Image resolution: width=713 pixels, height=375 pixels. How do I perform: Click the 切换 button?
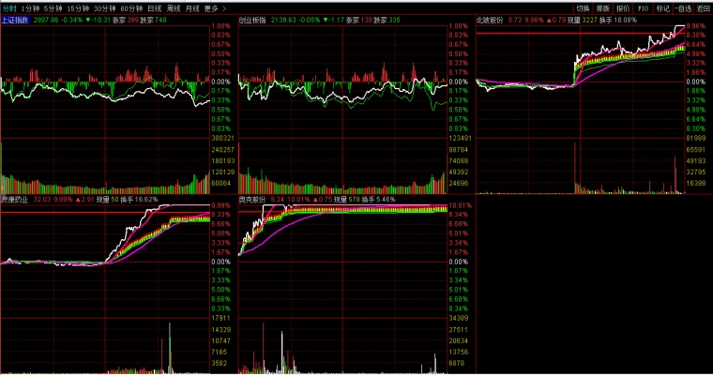pyautogui.click(x=583, y=8)
